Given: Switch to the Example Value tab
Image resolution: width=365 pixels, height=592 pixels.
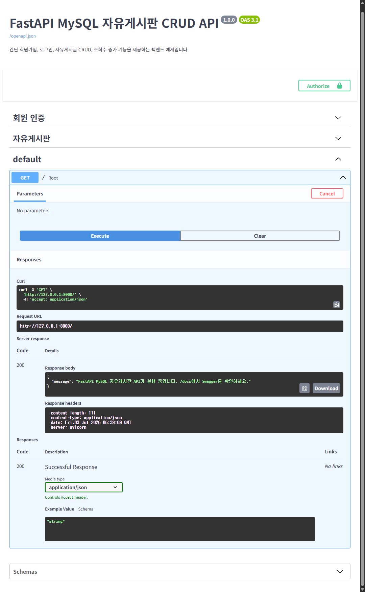Looking at the screenshot, I should coord(59,509).
